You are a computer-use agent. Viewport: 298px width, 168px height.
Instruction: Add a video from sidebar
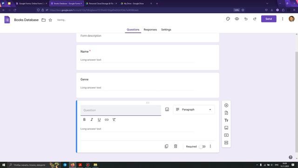(x=226, y=135)
